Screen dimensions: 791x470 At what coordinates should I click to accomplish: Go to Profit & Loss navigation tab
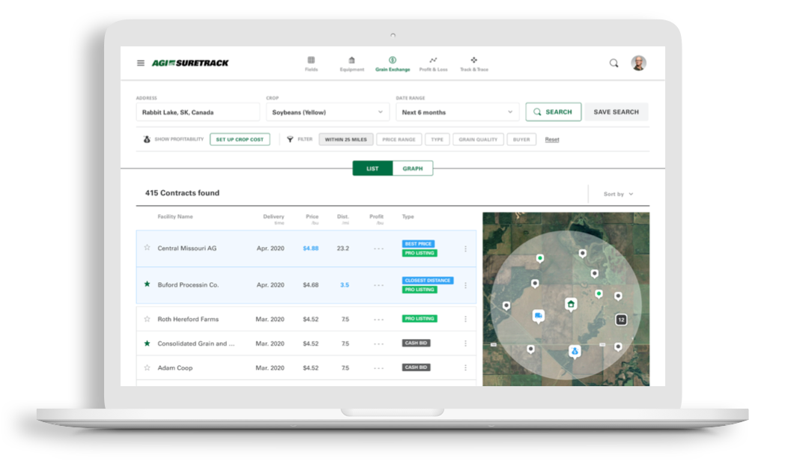click(x=433, y=64)
